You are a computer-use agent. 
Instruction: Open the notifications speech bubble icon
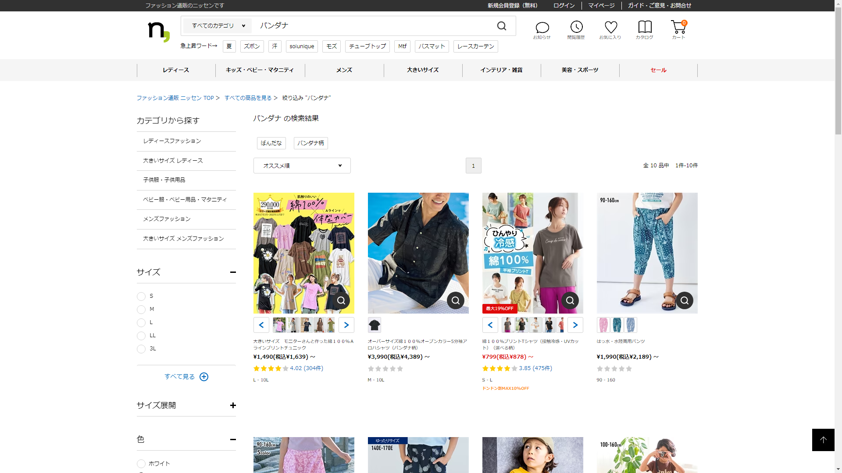pyautogui.click(x=542, y=28)
